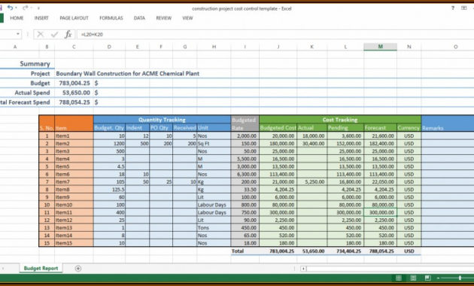Click Item8 budgeted cost 4,204.25
Image resolution: width=474 pixels, height=286 pixels.
278,190
